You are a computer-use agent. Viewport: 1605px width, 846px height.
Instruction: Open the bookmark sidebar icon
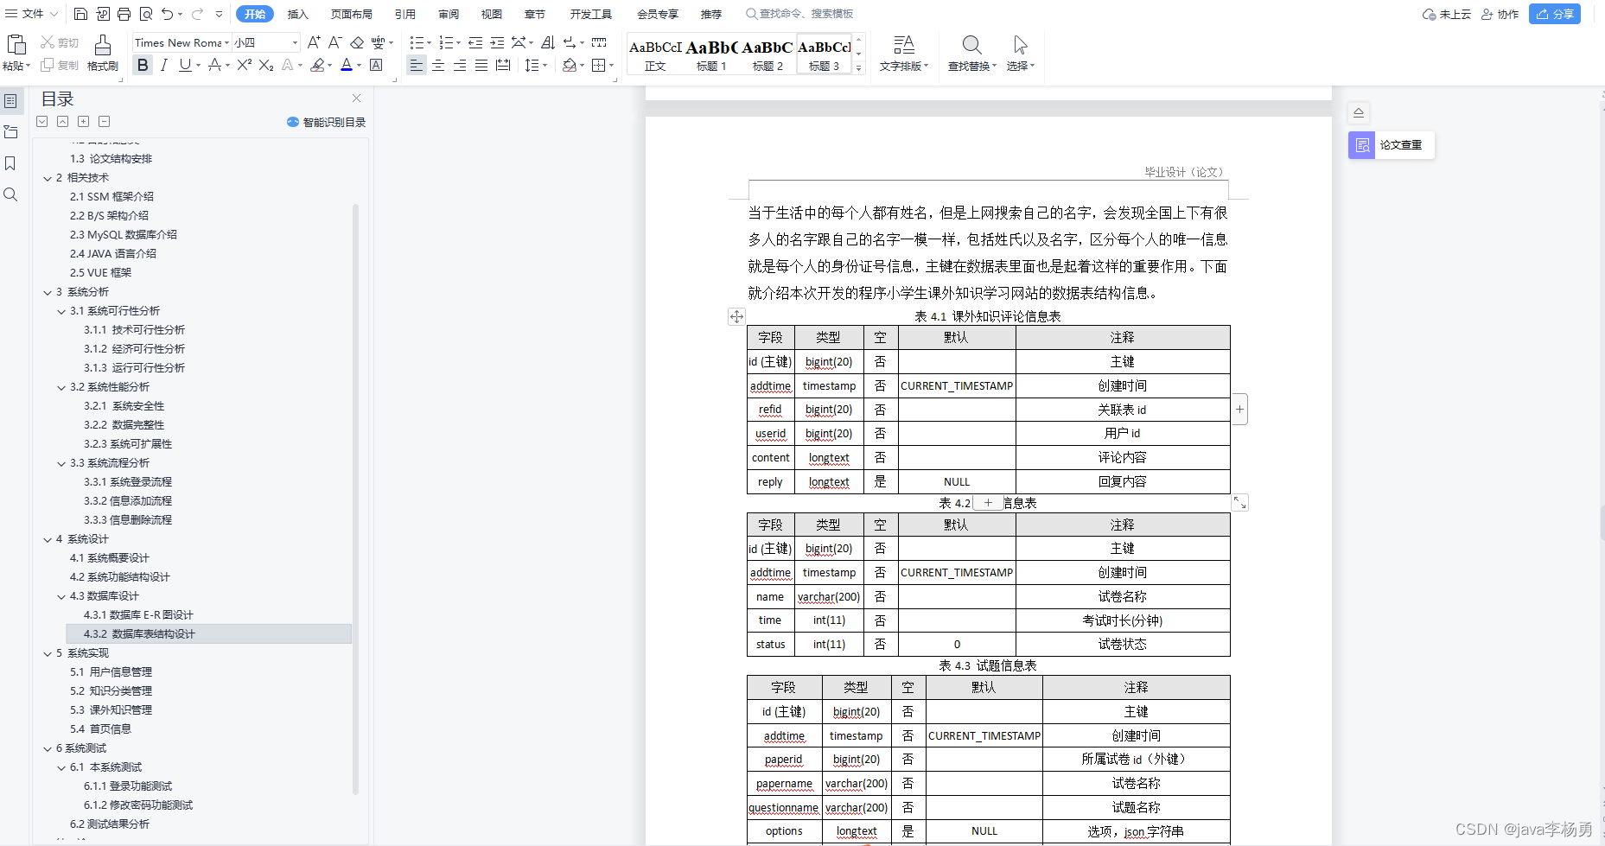(x=10, y=163)
